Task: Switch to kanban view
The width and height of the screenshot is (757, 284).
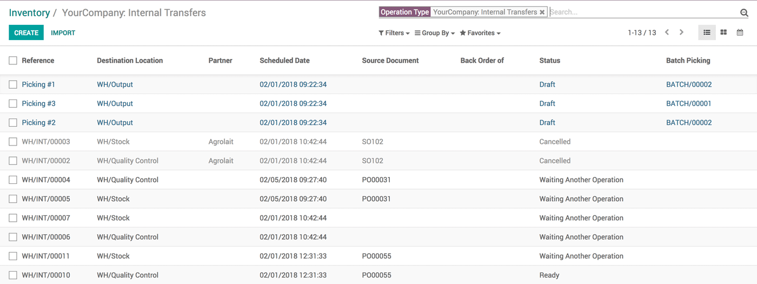Action: pyautogui.click(x=723, y=33)
